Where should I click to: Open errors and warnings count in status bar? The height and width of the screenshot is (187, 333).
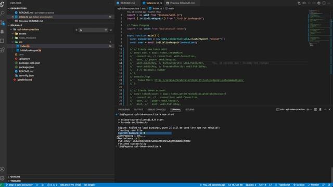[x=52, y=185]
